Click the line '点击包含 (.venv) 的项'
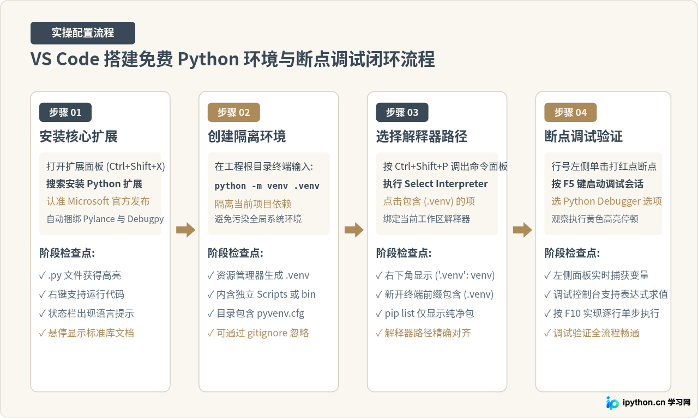 (429, 201)
